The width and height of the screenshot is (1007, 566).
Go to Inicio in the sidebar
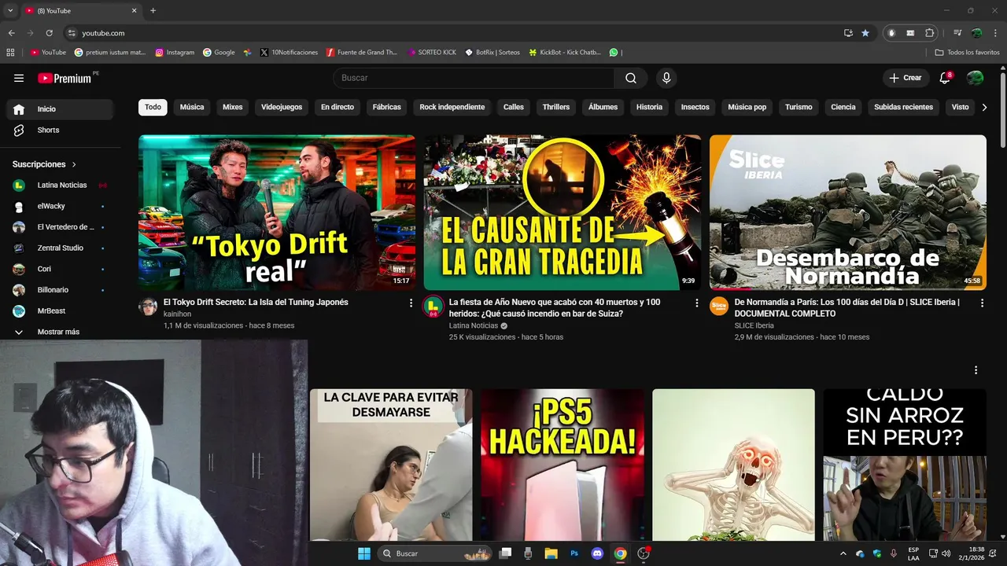60,109
